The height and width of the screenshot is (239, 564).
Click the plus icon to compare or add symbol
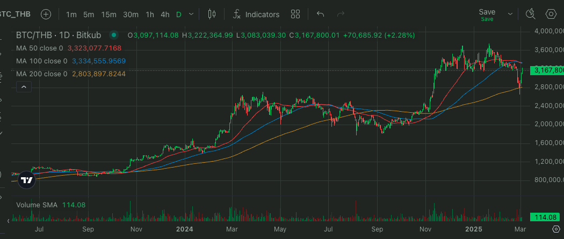pos(46,15)
